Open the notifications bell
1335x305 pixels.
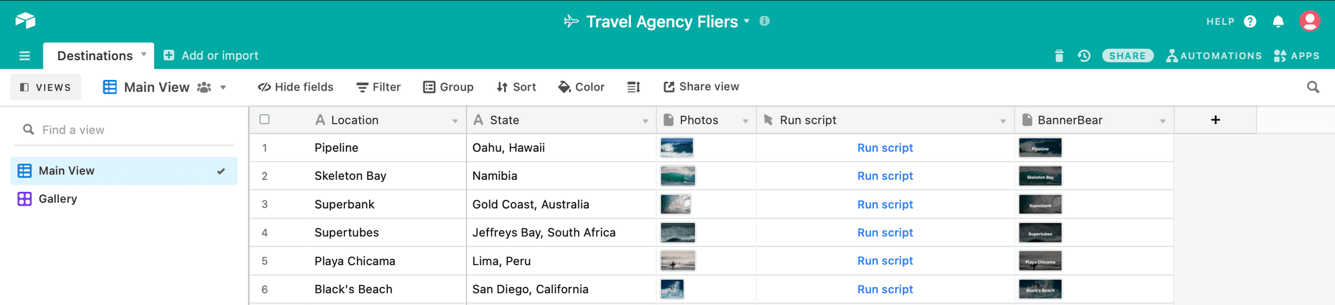[x=1278, y=22]
